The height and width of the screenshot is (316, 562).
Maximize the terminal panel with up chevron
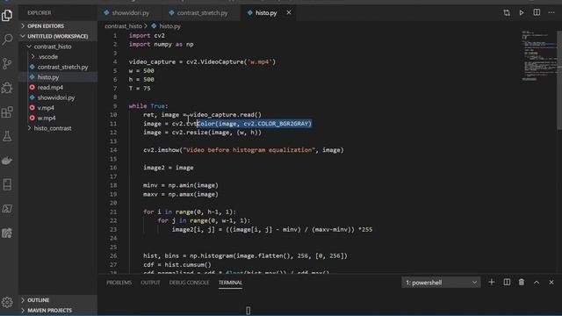[x=537, y=283]
